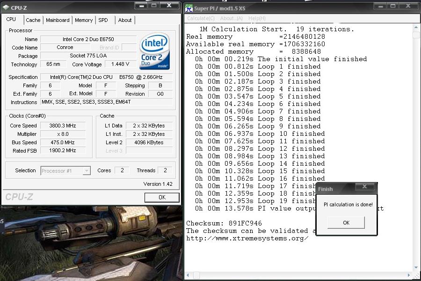Viewport: 421px width, 281px height.
Task: Click the 'The initial value finished' line
Action: point(281,59)
